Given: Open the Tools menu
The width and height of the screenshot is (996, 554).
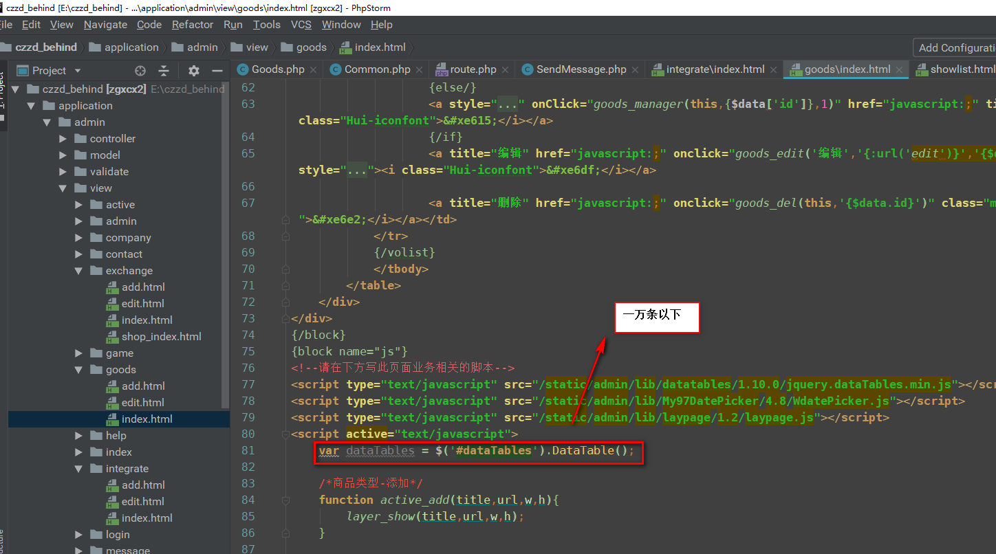Looking at the screenshot, I should tap(267, 25).
